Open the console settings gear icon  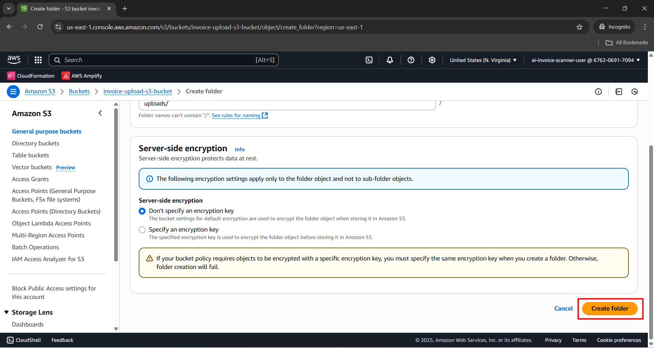tap(432, 60)
